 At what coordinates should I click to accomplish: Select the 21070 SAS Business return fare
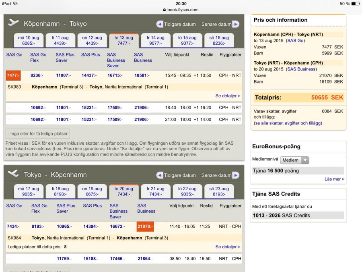145,226
